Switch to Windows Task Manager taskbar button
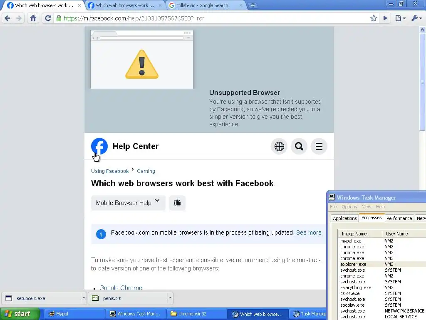Screen dimensions: 426x320 135,314
